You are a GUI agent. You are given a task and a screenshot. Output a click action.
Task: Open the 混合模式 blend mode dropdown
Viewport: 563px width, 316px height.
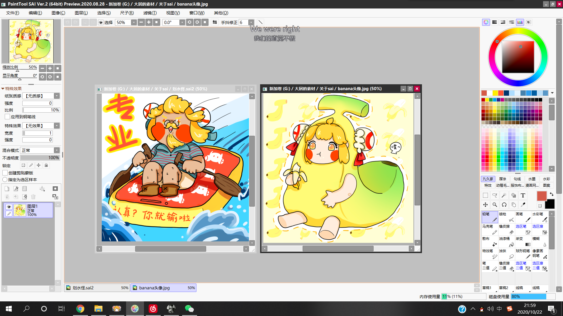tap(57, 150)
